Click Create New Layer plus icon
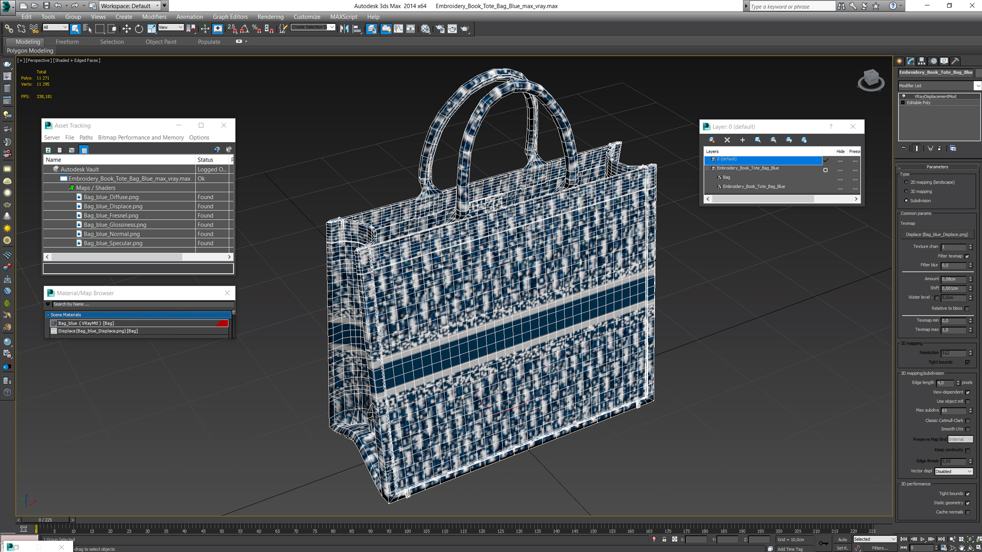 (743, 140)
